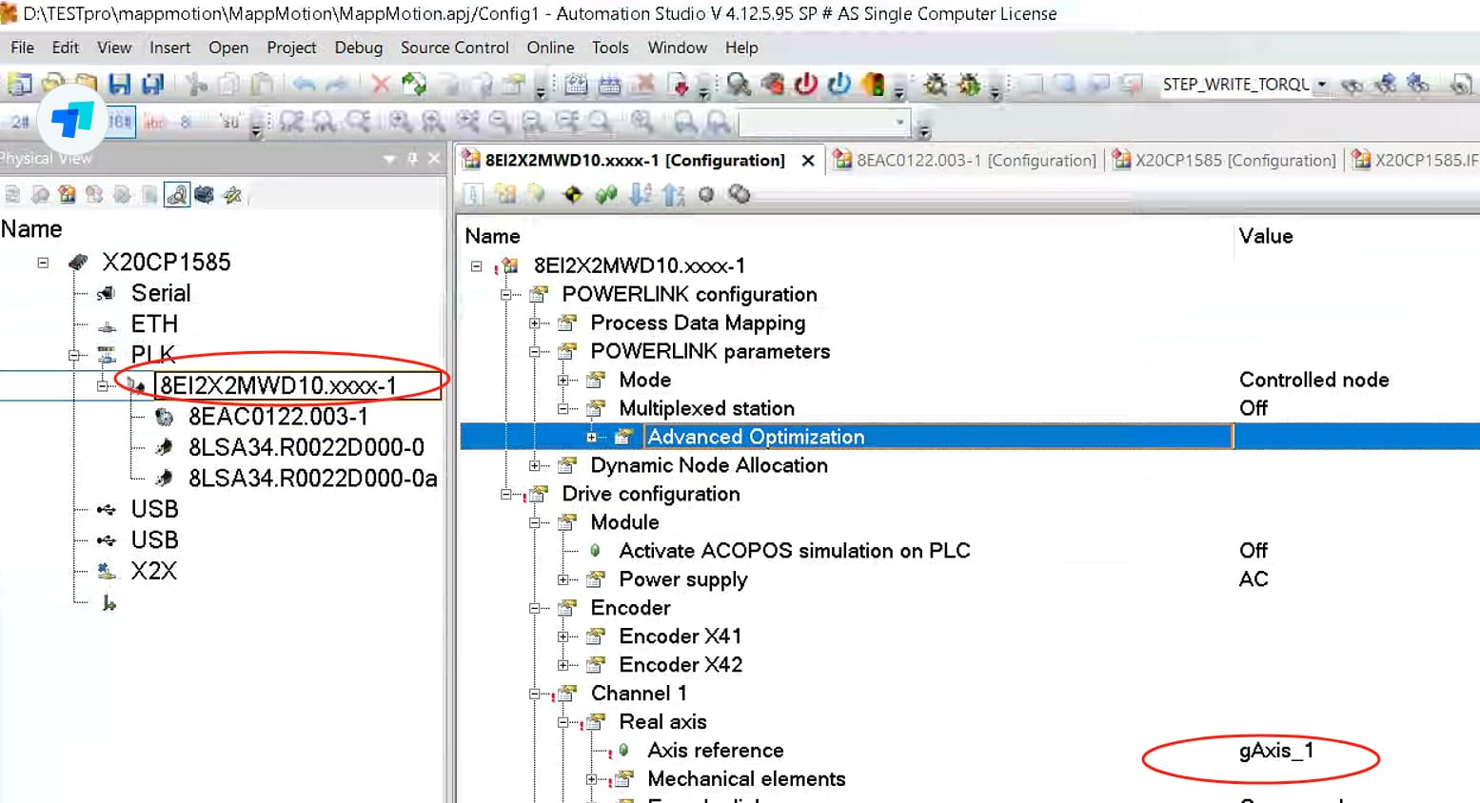This screenshot has height=803, width=1480.
Task: Select the Mechanical elements row
Action: 746,779
